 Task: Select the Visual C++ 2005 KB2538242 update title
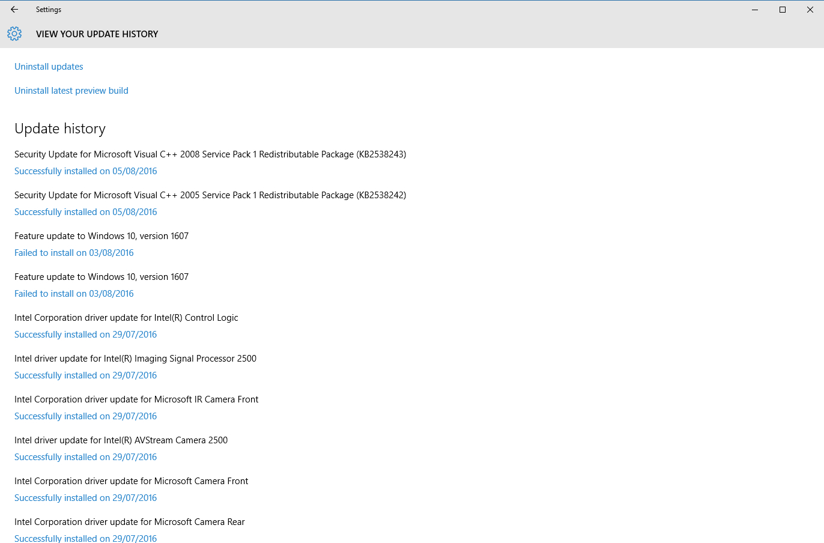210,195
